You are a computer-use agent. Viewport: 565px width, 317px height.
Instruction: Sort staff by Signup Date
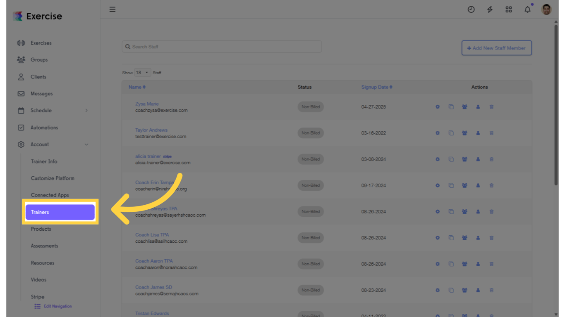tap(376, 87)
